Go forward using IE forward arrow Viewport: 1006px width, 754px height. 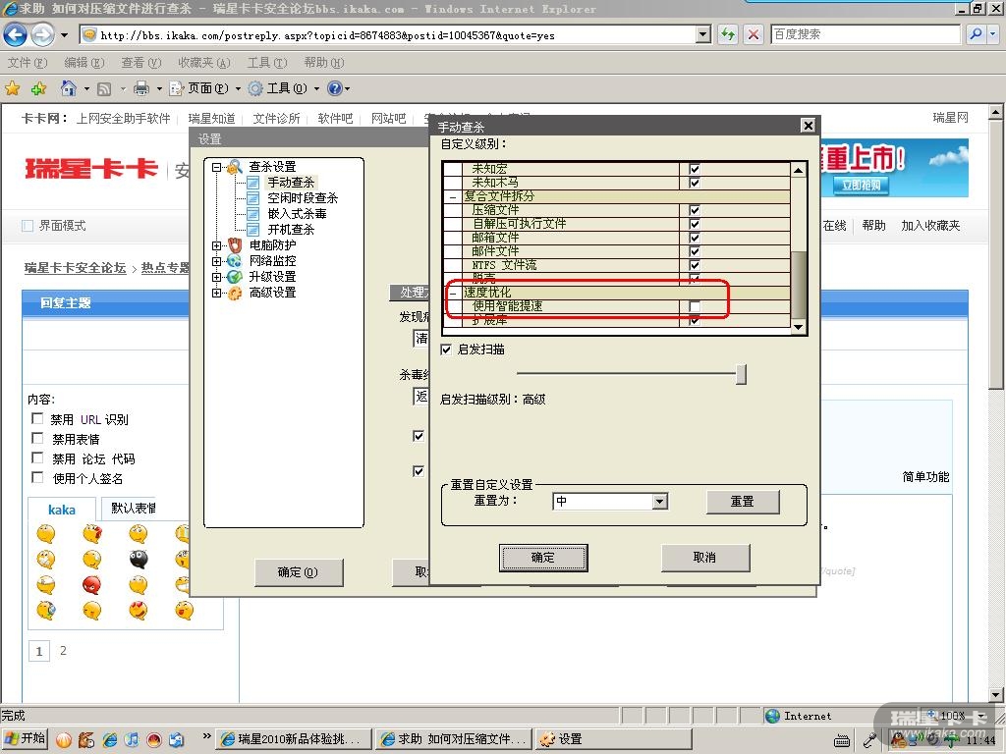point(42,34)
